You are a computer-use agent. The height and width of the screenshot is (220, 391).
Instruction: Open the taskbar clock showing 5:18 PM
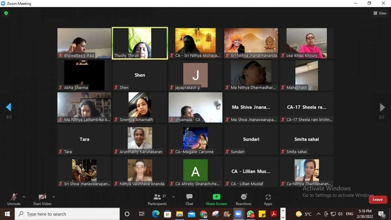pyautogui.click(x=365, y=214)
